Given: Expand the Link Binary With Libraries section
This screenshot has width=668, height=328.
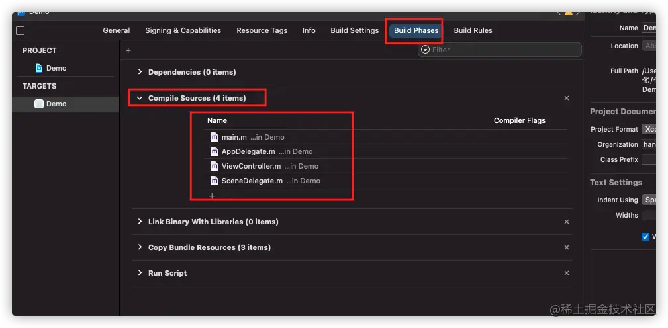Looking at the screenshot, I should (x=140, y=222).
